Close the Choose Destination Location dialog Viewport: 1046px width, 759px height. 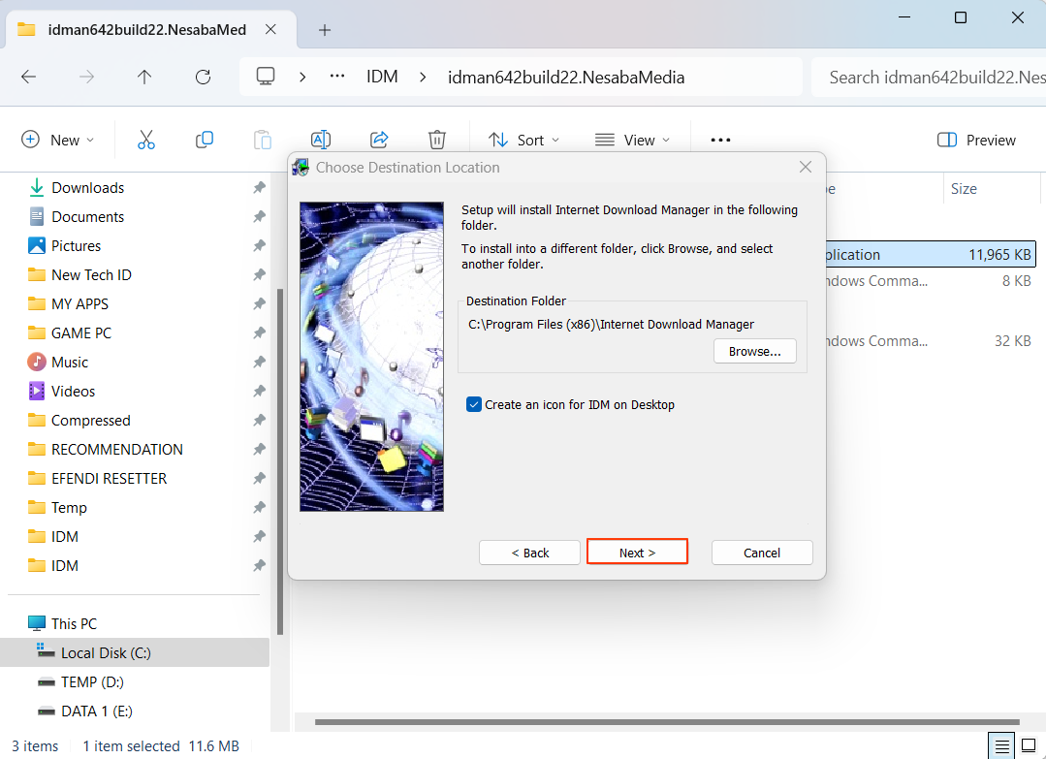tap(806, 167)
